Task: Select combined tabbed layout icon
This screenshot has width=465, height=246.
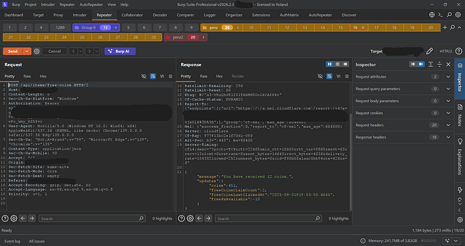Action: [345, 64]
